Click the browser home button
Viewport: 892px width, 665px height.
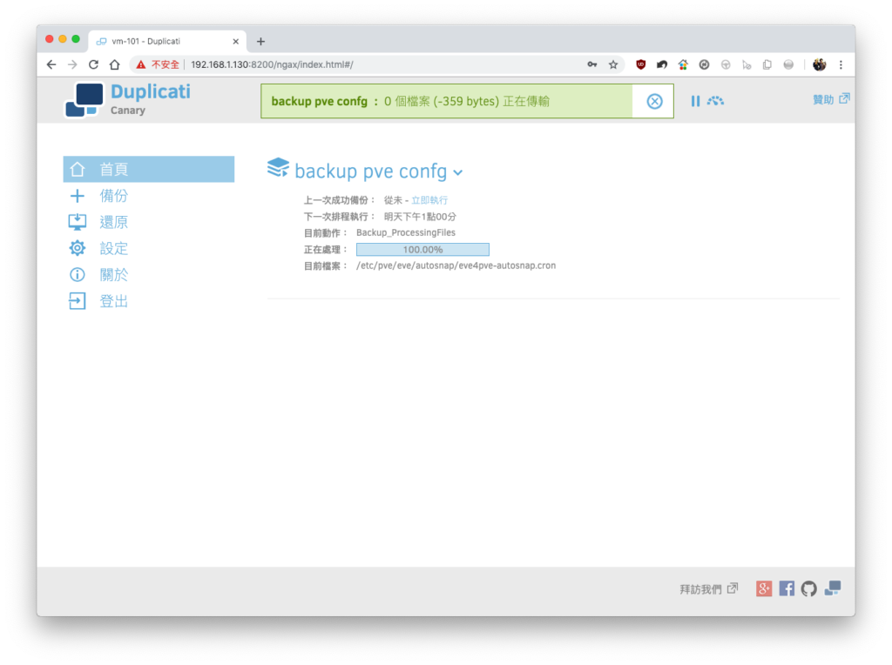115,64
